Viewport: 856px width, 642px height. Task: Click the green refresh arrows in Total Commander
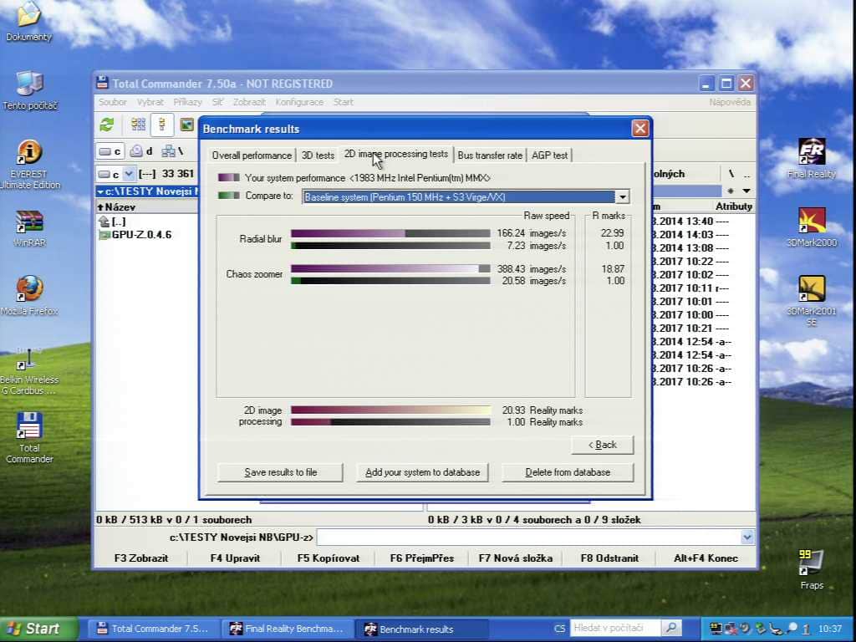point(107,125)
